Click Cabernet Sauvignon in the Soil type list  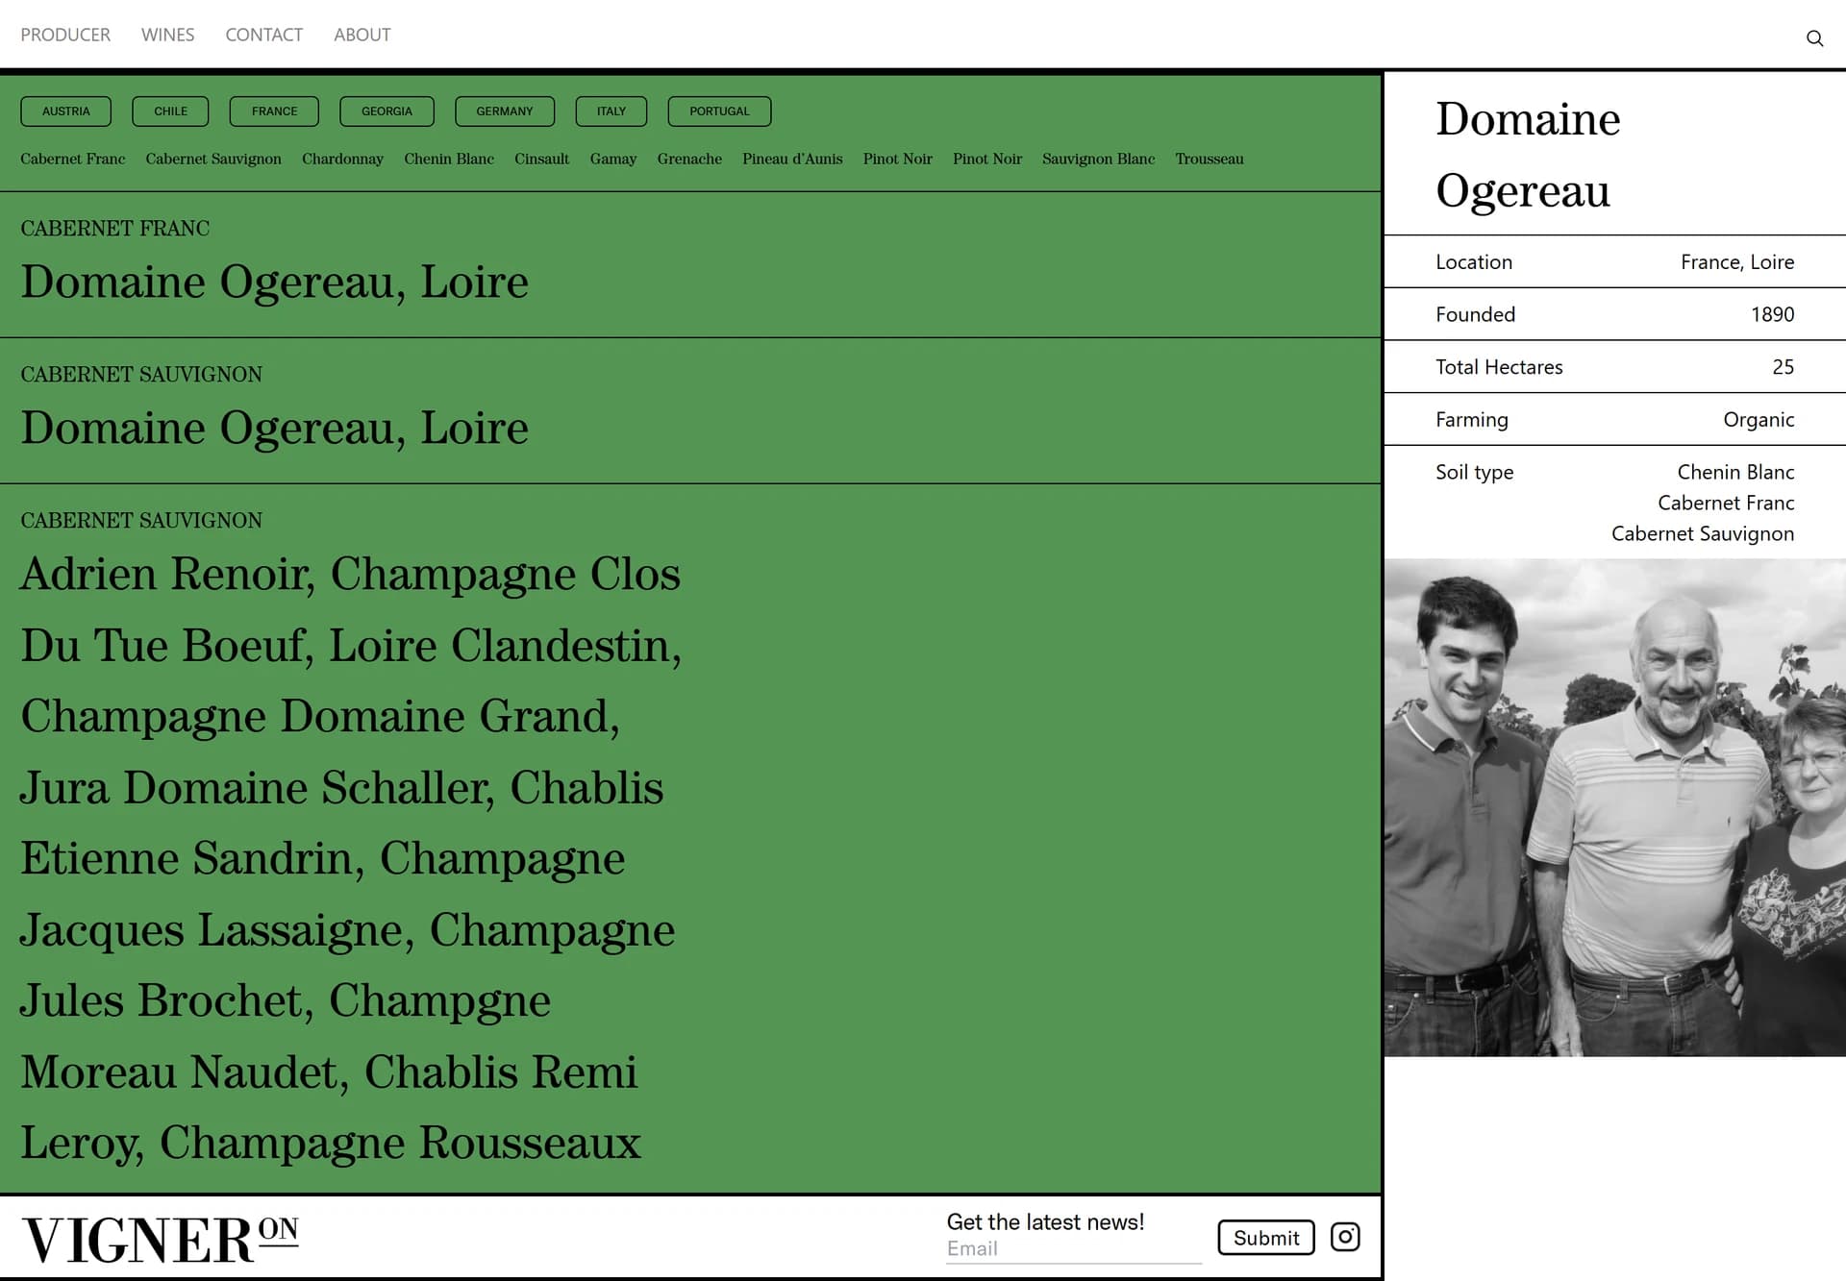tap(1702, 533)
